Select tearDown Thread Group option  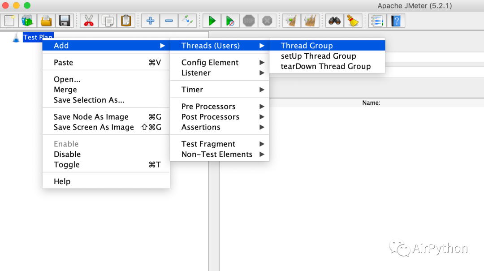[x=327, y=66]
